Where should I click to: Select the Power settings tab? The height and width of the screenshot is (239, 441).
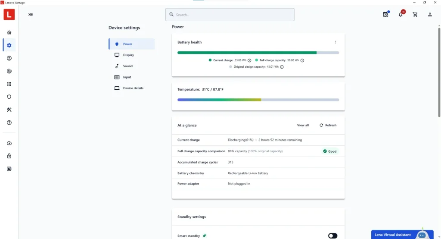coord(132,44)
